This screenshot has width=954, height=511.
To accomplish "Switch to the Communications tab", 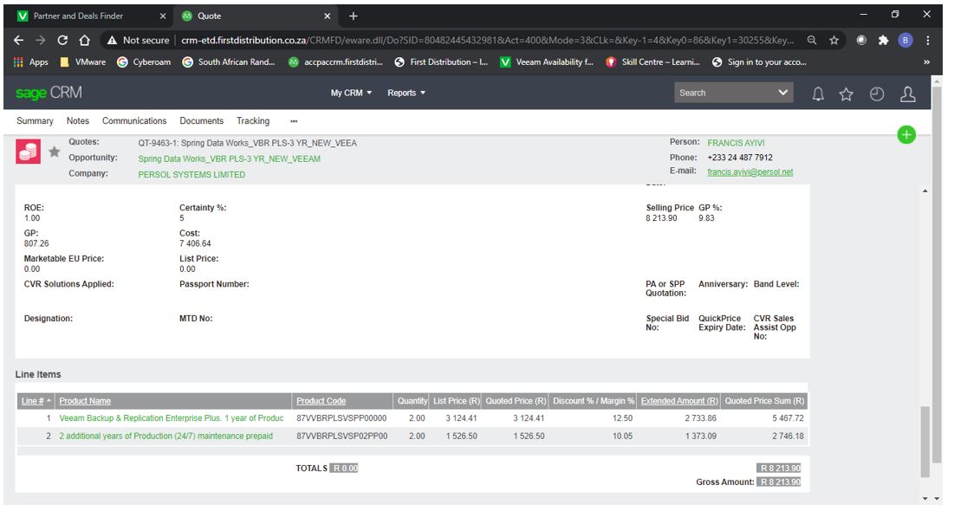I will 134,121.
